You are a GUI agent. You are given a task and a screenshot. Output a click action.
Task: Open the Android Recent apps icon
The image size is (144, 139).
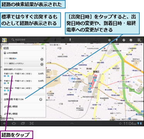[x=23, y=123]
